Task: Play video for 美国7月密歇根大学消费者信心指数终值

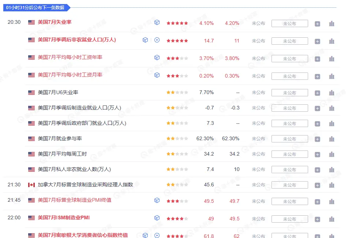Action: [x=157, y=235]
